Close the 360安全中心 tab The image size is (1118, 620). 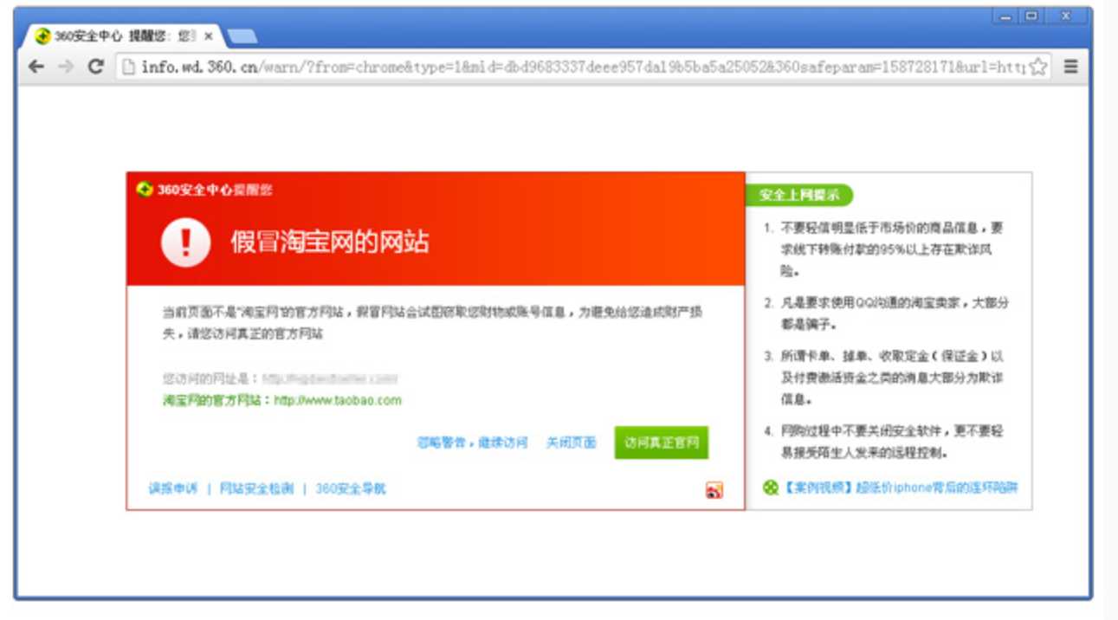click(209, 36)
